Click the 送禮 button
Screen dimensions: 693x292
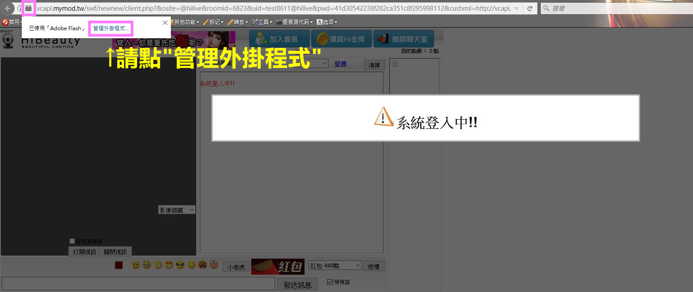click(x=374, y=266)
